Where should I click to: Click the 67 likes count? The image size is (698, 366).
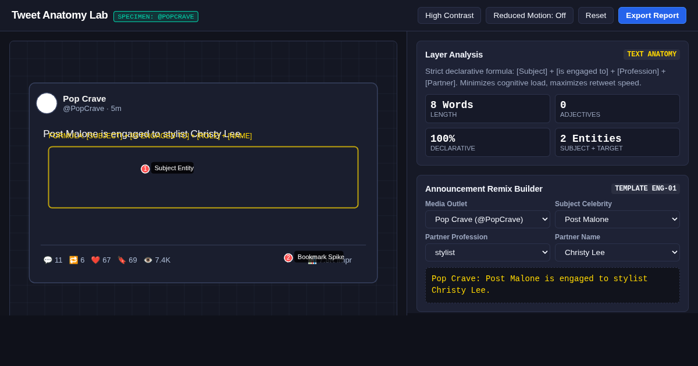tap(106, 260)
